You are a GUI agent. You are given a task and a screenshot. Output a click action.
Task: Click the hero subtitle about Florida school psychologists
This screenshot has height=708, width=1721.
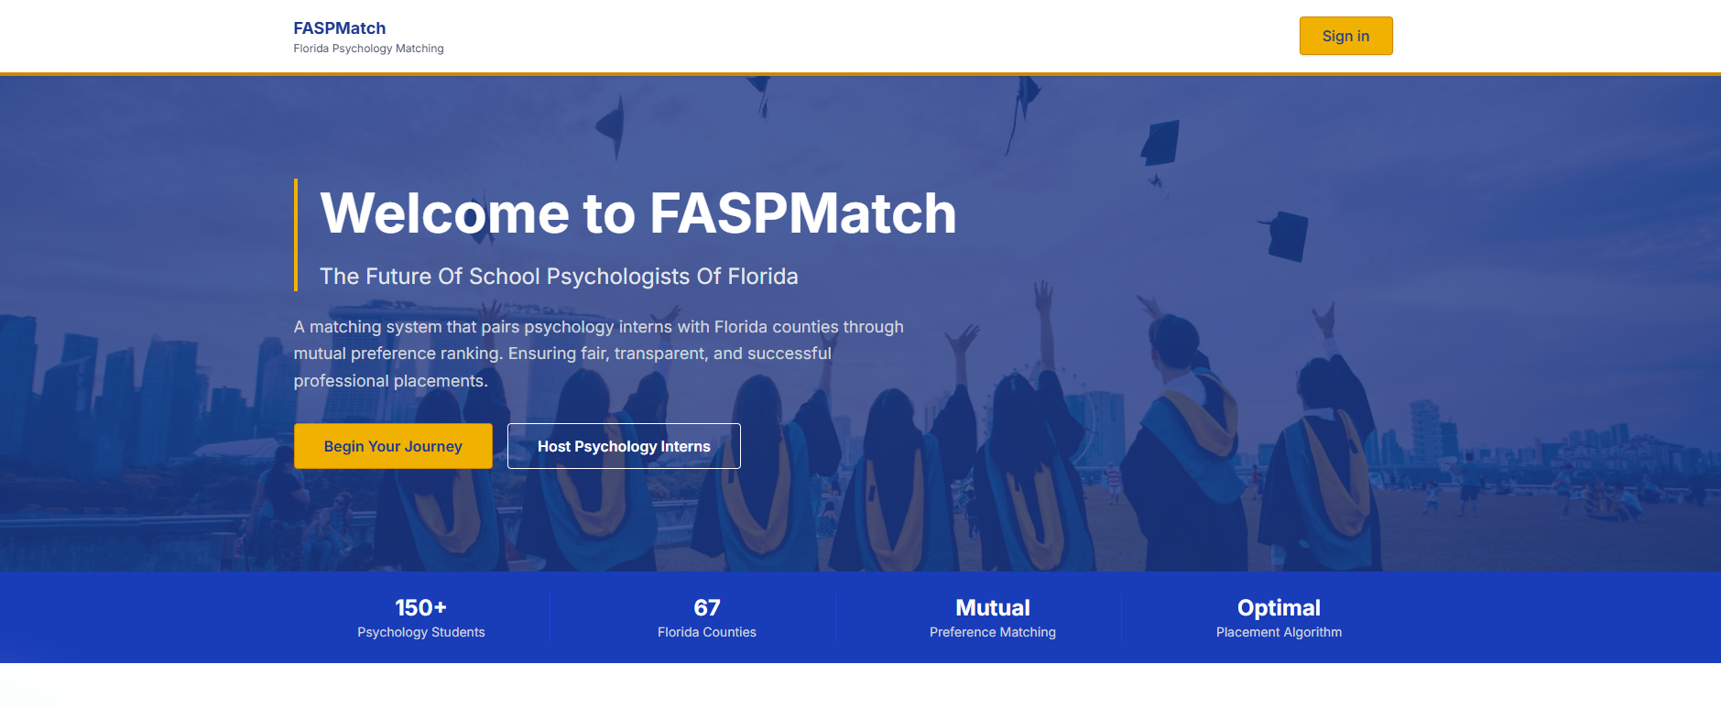click(558, 276)
